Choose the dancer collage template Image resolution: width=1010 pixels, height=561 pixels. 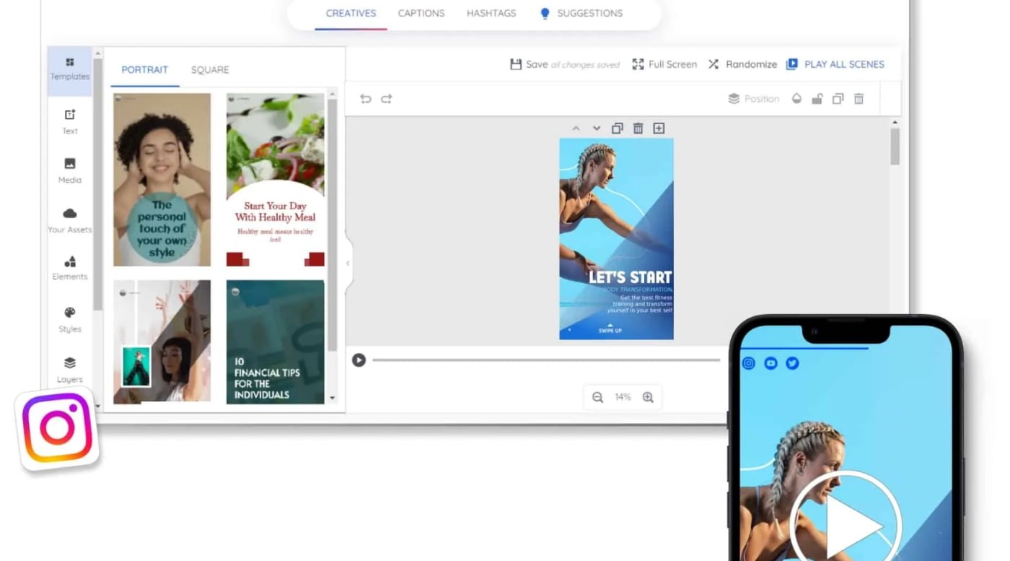162,342
